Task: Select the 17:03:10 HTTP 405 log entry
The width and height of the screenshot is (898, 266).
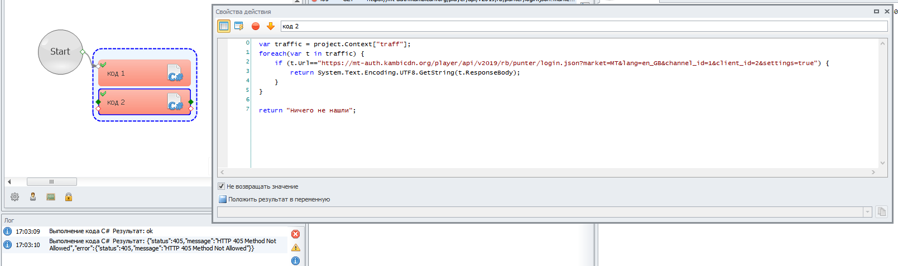Action: coord(145,245)
